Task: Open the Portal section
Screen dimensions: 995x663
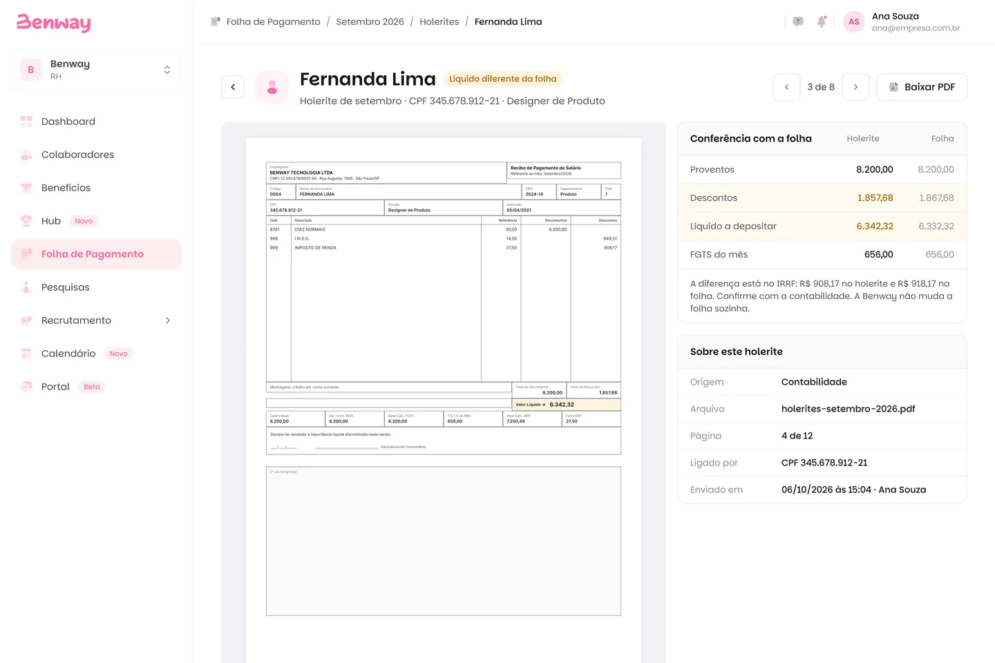Action: (x=96, y=387)
